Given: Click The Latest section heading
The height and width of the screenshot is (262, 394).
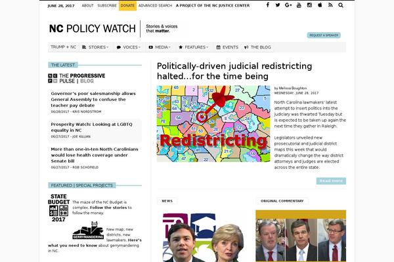Looking at the screenshot, I should (63, 65).
